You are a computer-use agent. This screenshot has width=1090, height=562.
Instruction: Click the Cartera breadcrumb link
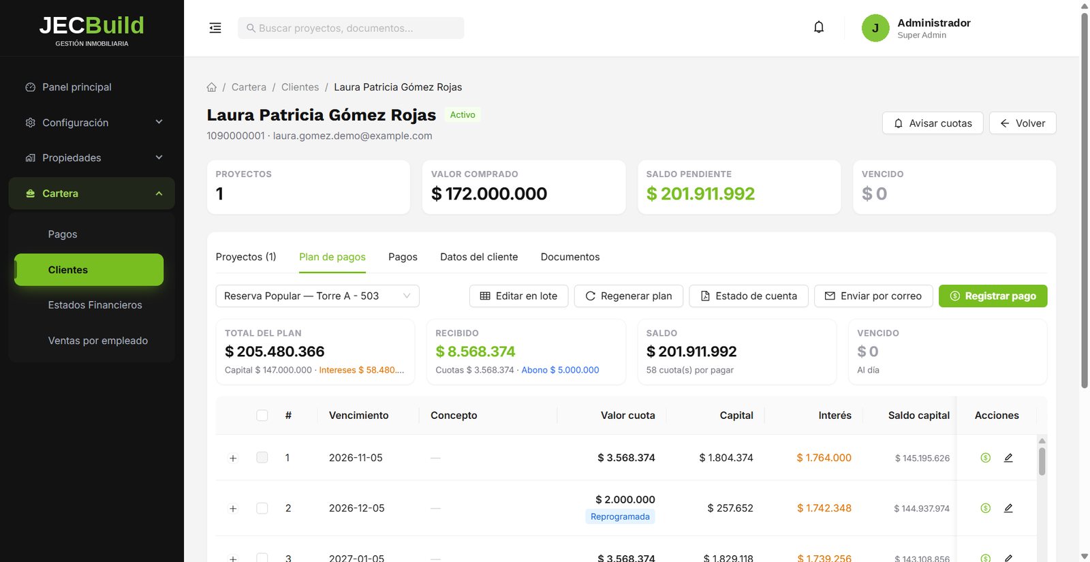249,87
